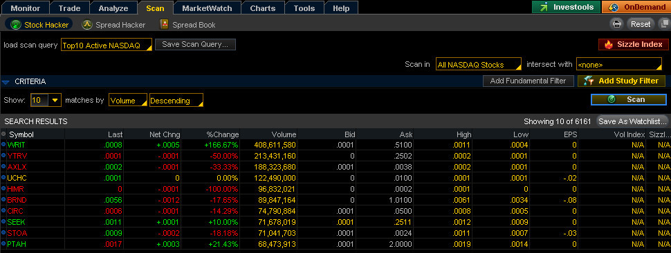Click the blue dot beside HIMR
The height and width of the screenshot is (253, 671).
4,189
